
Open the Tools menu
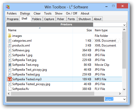coord(48,13)
